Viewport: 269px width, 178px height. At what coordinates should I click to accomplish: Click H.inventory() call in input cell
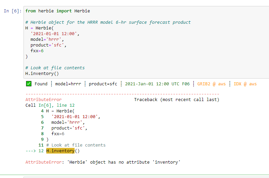tap(42, 74)
